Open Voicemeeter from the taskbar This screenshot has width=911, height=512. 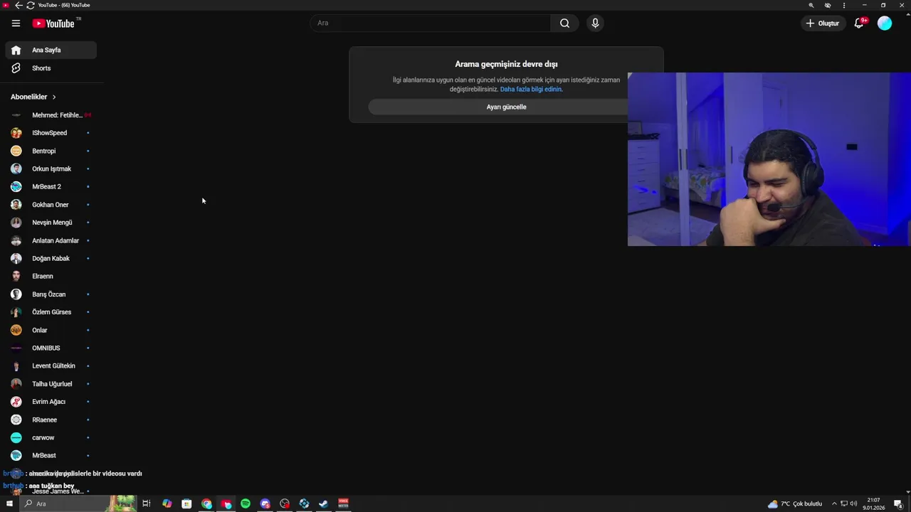point(343,503)
